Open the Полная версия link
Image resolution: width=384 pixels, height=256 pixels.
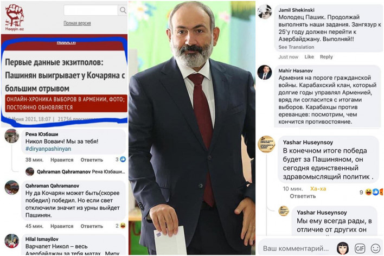(77, 23)
